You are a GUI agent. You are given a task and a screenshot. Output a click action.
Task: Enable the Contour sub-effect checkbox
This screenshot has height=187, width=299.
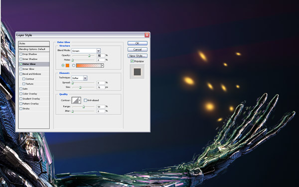point(24,79)
